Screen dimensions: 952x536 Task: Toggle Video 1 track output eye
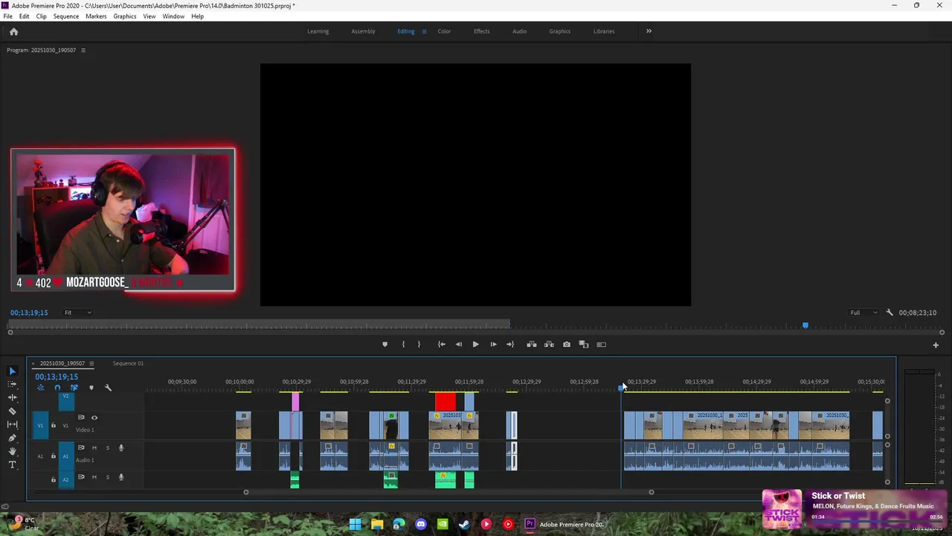(94, 418)
